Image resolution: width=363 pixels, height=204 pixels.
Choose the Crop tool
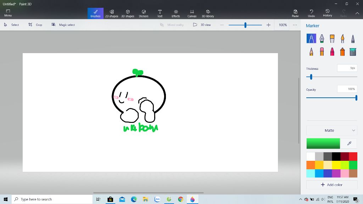pos(35,25)
